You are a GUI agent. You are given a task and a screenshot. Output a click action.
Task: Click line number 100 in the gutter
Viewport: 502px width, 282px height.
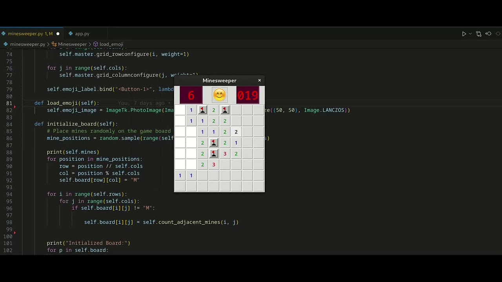pos(8,236)
